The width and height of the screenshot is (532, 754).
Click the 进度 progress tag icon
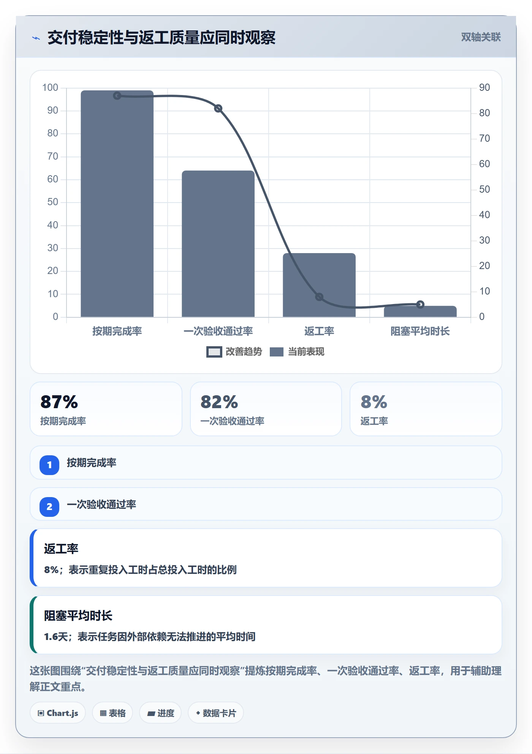[151, 713]
